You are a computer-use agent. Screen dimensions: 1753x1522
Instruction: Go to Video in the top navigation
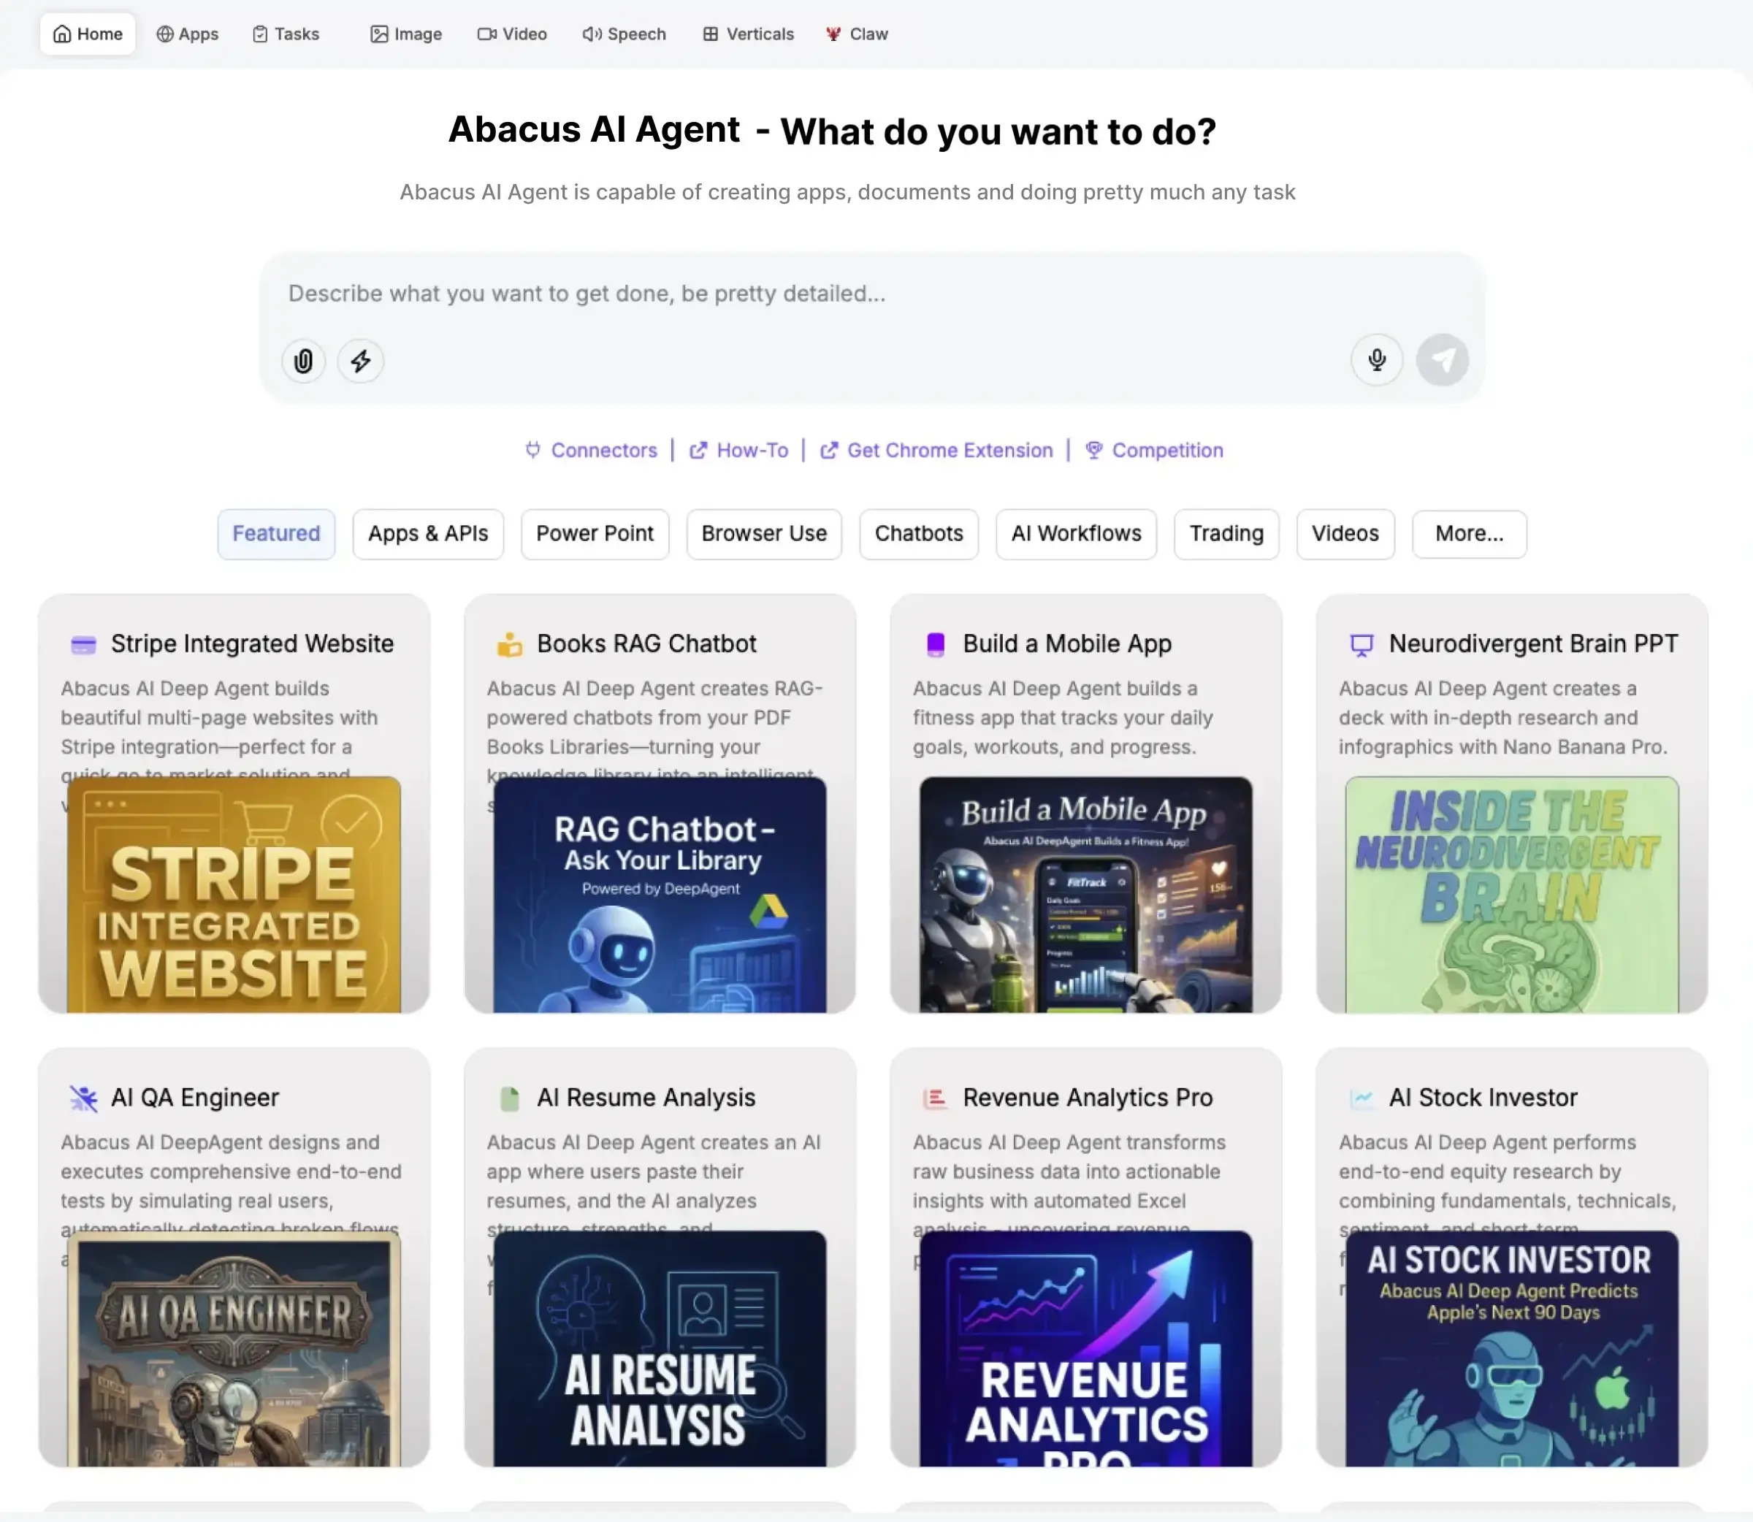click(x=512, y=34)
